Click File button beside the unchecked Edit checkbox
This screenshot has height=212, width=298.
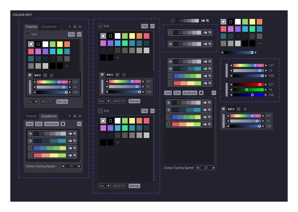pos(145,111)
